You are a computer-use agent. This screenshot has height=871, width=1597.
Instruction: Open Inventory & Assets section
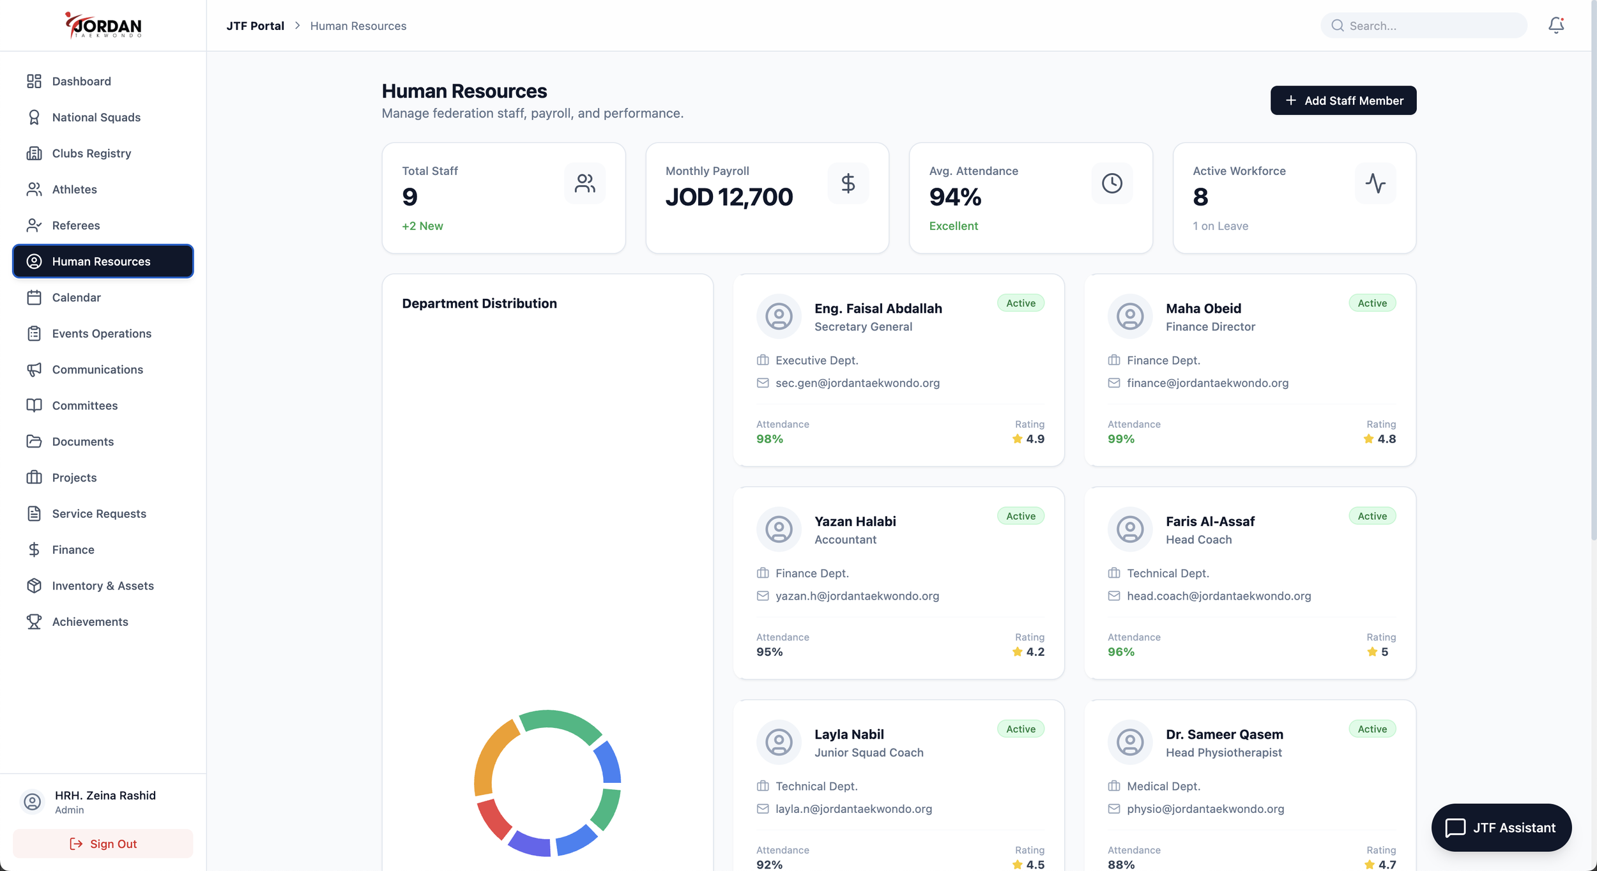(x=103, y=586)
